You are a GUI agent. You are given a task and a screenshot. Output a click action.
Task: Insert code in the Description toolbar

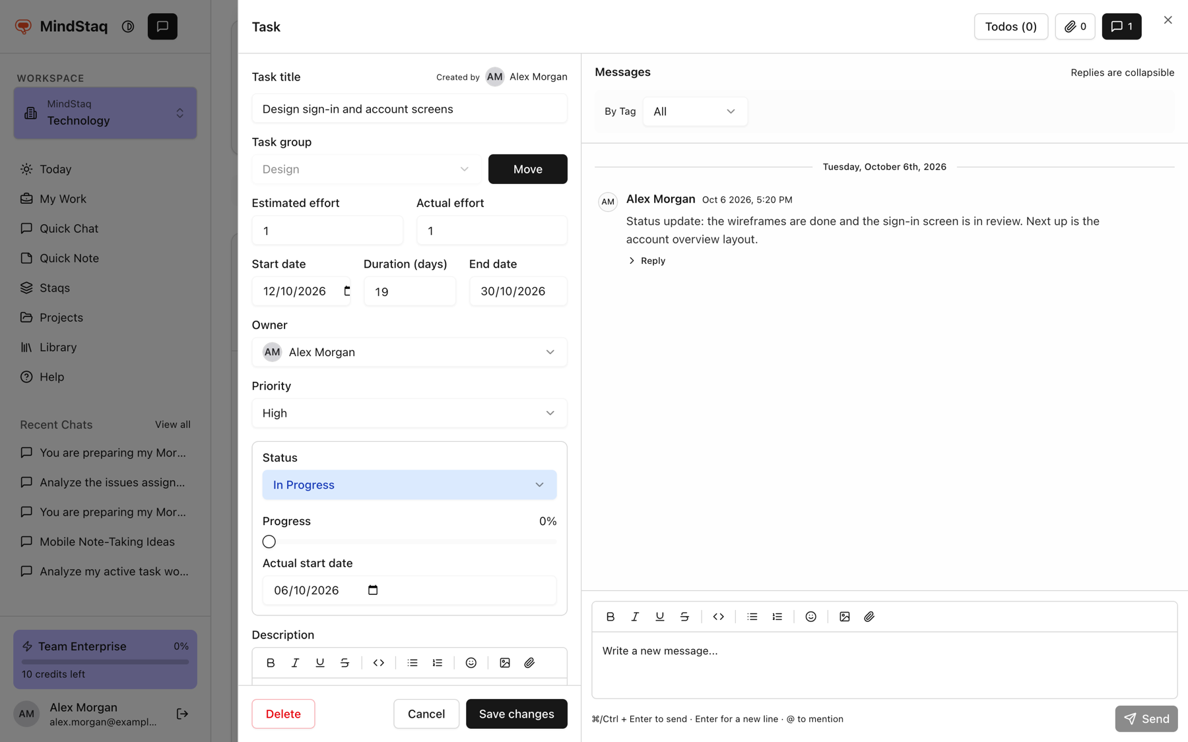379,663
